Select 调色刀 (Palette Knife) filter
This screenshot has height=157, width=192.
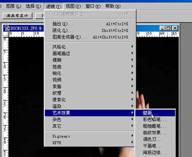pos(155,139)
